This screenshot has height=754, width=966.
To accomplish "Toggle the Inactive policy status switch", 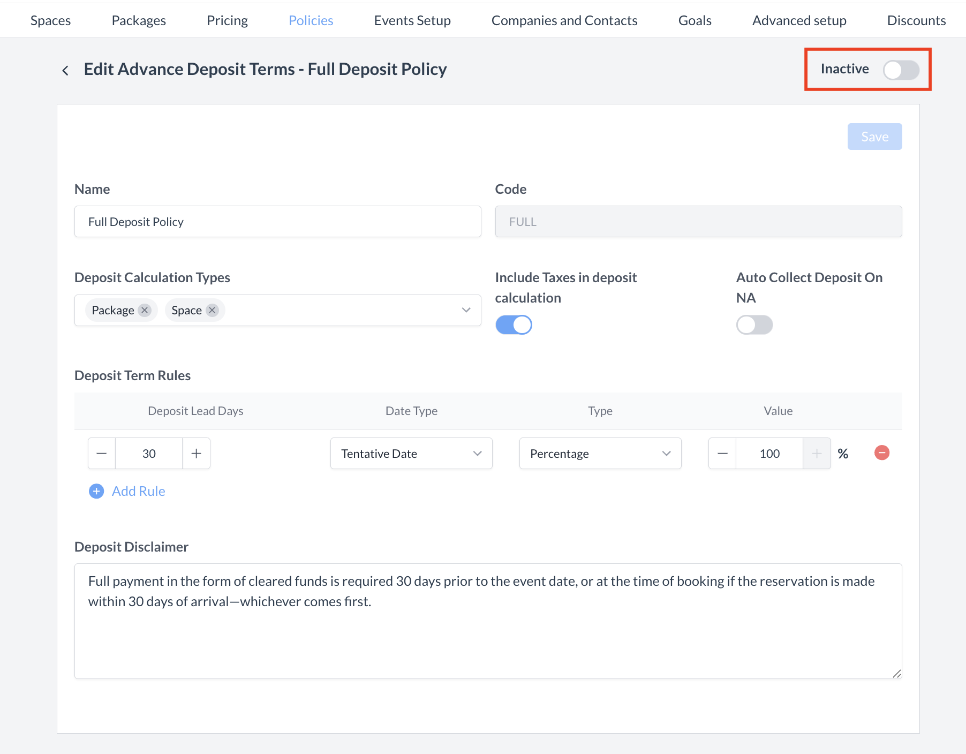I will click(x=901, y=70).
